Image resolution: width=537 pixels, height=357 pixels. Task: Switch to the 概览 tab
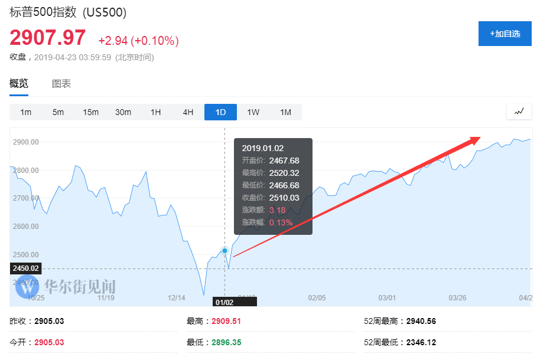[x=19, y=84]
